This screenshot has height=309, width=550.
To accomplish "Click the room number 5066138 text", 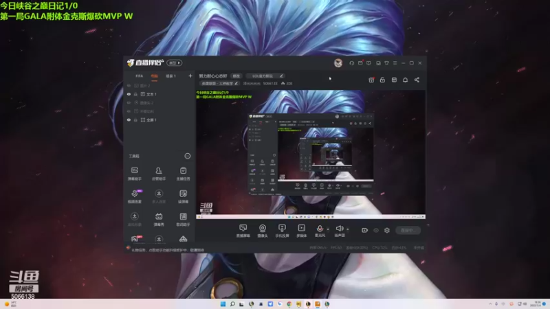I will tap(270, 83).
